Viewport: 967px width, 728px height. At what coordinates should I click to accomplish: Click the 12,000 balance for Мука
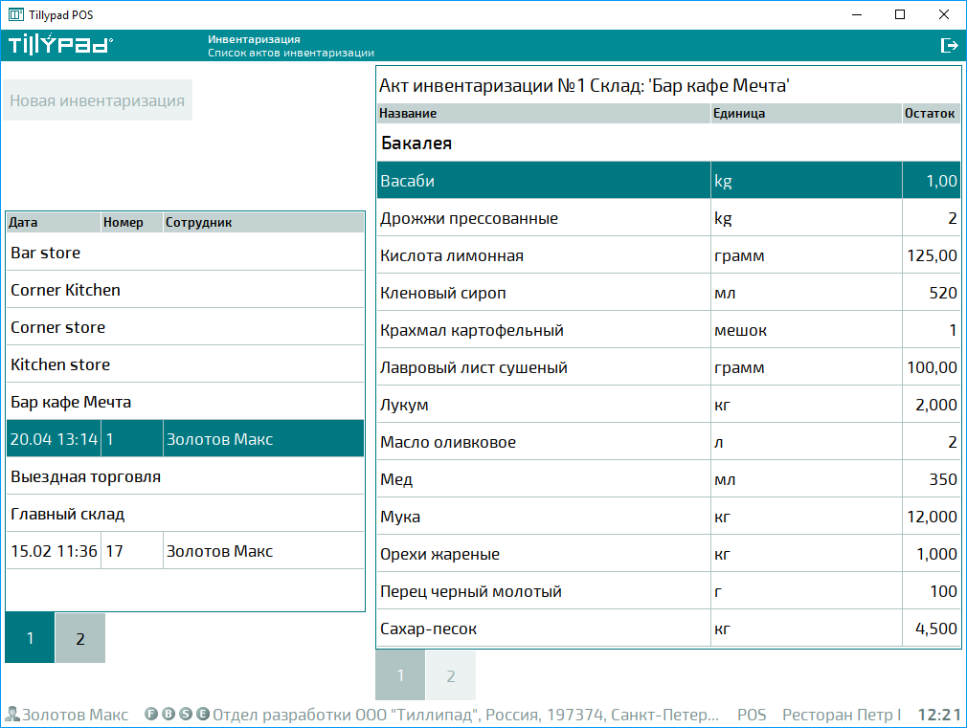(932, 517)
